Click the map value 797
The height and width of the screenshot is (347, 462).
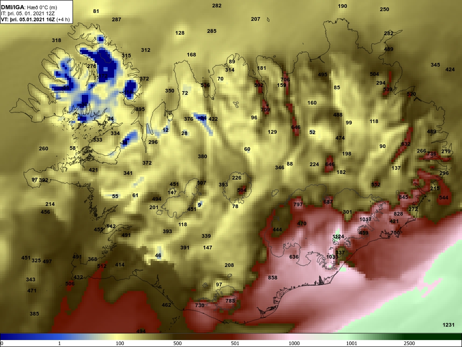(x=298, y=204)
